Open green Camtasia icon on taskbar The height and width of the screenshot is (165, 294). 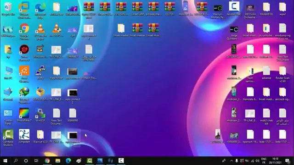[90, 161]
